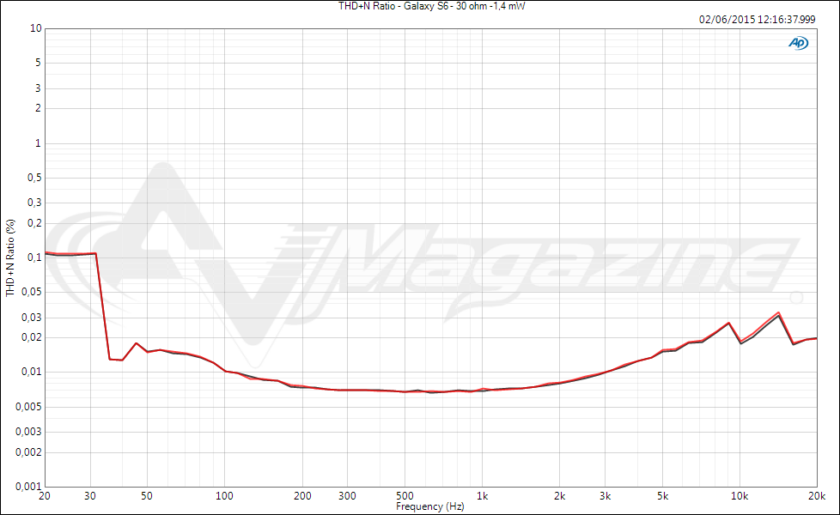Select the chart title 'THD+N Ratio - Galaxy S6'

point(393,6)
